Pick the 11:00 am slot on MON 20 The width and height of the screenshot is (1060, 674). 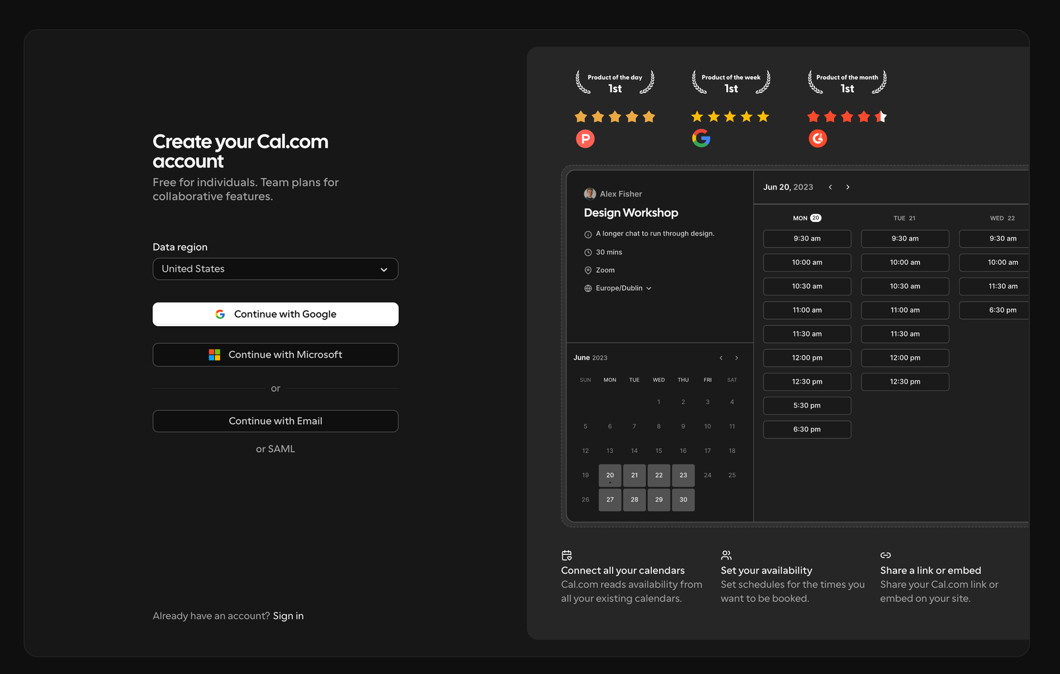pos(807,310)
